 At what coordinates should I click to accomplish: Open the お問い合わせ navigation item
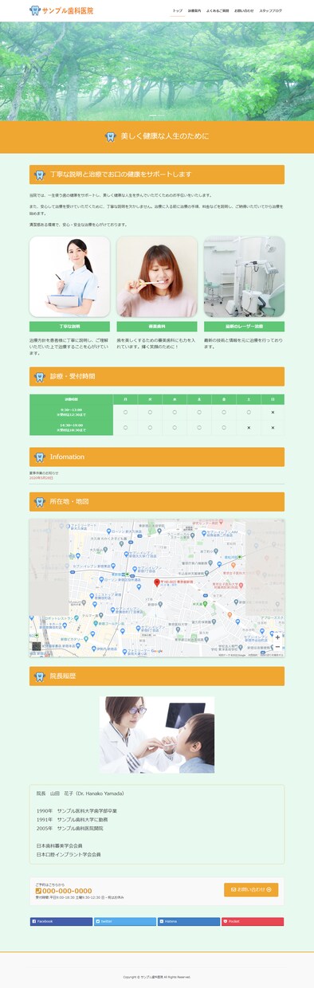[x=244, y=11]
